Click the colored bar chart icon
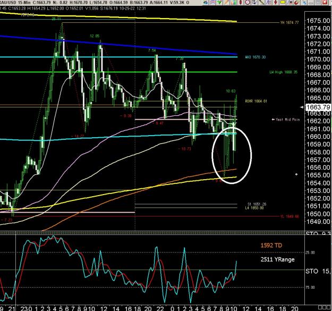Viewport: 332px width, 311px height. coord(234,2)
